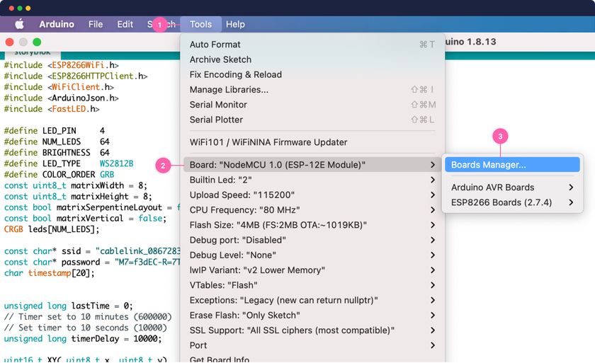Expand the Debug Level chevron
Image resolution: width=595 pixels, height=363 pixels.
tap(433, 255)
